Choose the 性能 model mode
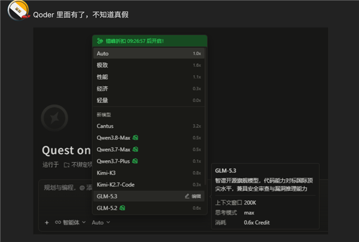Screen dimensions: 359x242 [149, 77]
